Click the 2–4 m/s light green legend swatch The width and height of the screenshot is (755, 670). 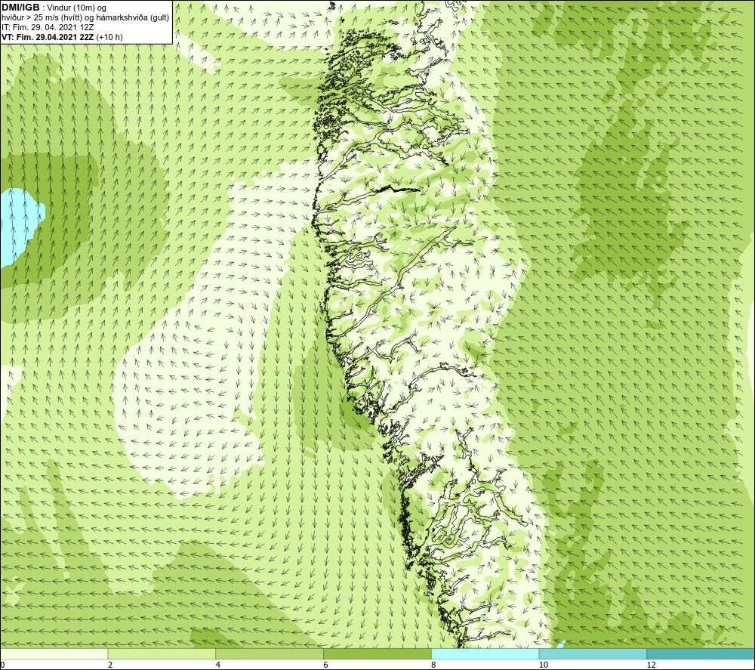coord(162,654)
